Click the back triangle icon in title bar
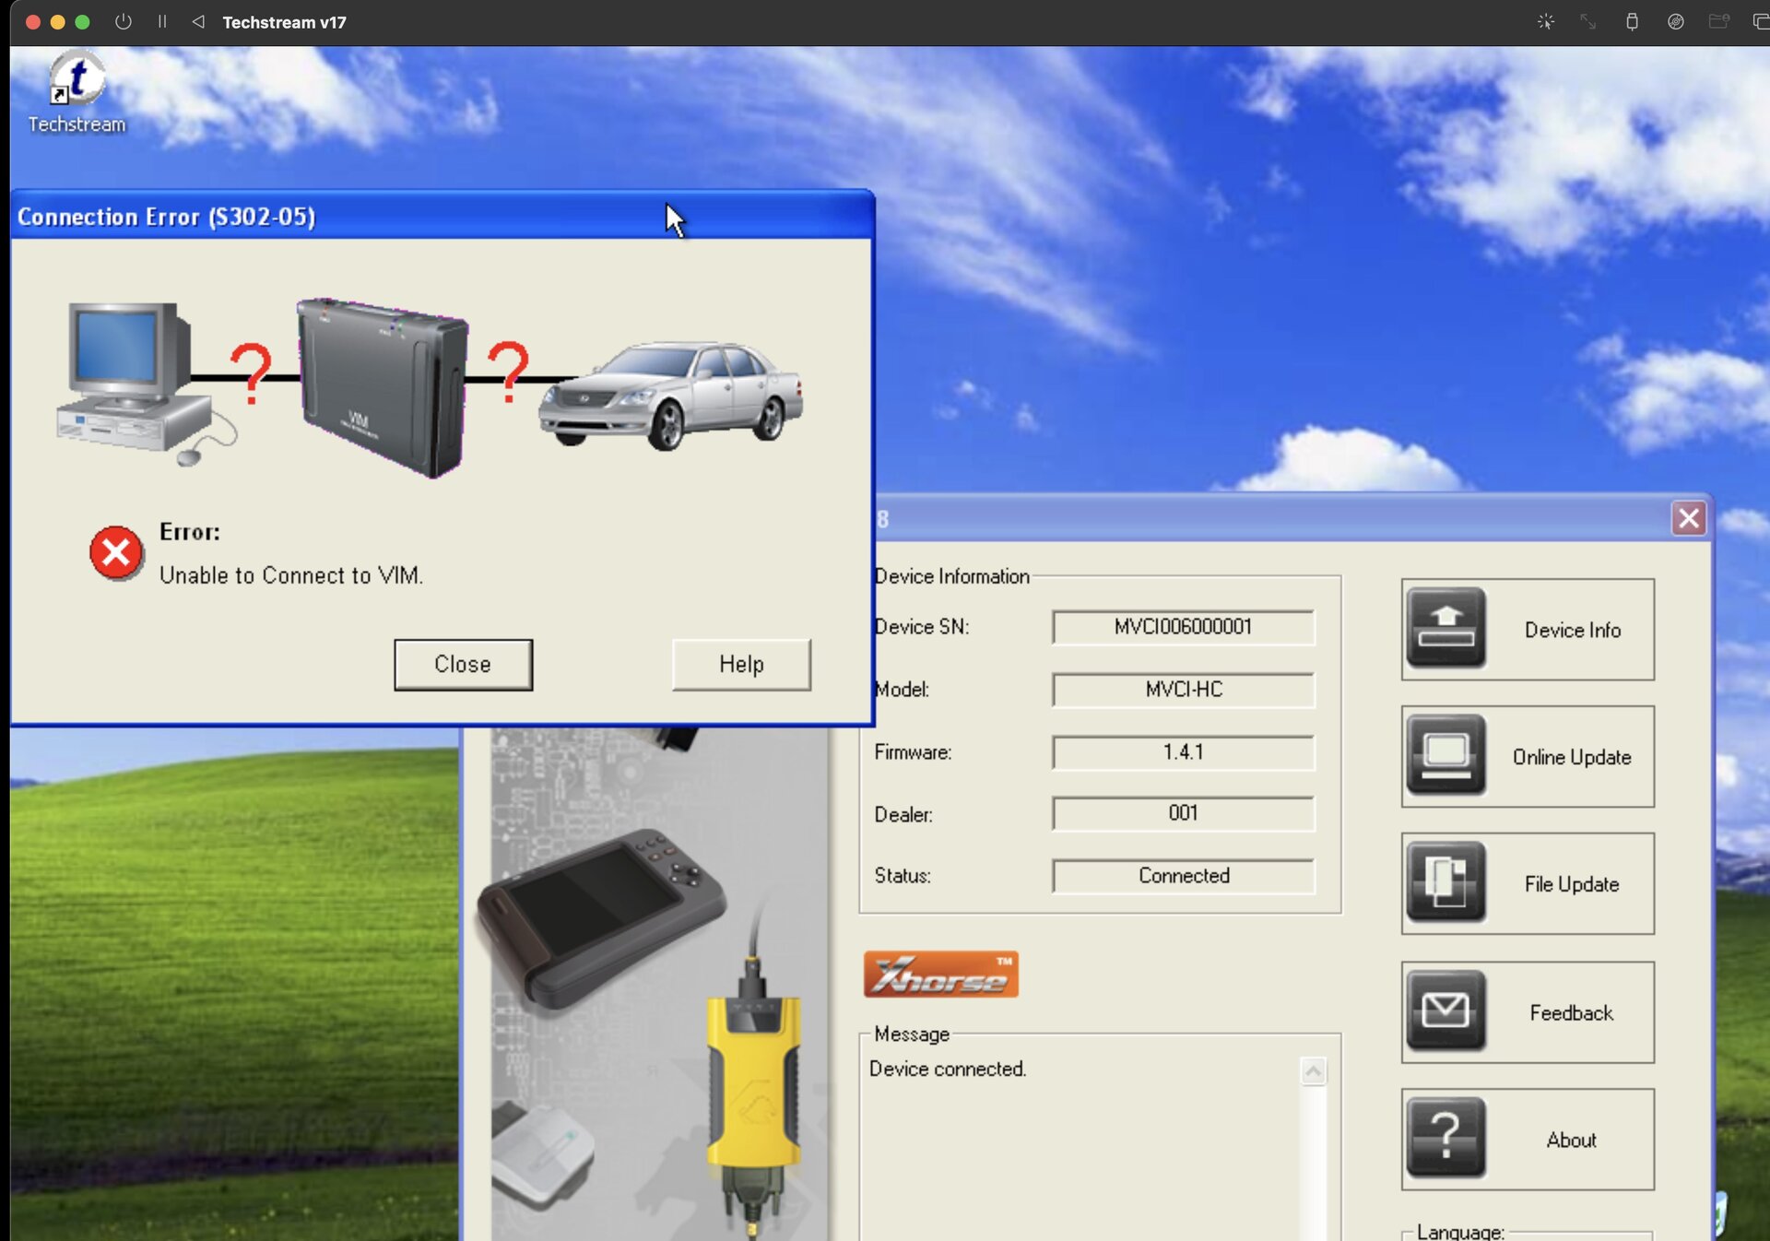Screen dimensions: 1770x1241 (198, 21)
